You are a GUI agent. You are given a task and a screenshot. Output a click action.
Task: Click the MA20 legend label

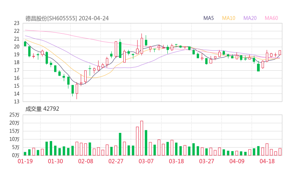(250, 18)
